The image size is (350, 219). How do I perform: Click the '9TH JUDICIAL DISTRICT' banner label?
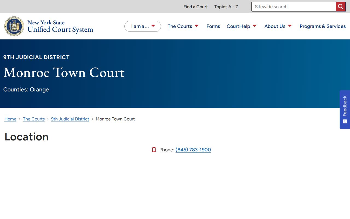tap(36, 57)
